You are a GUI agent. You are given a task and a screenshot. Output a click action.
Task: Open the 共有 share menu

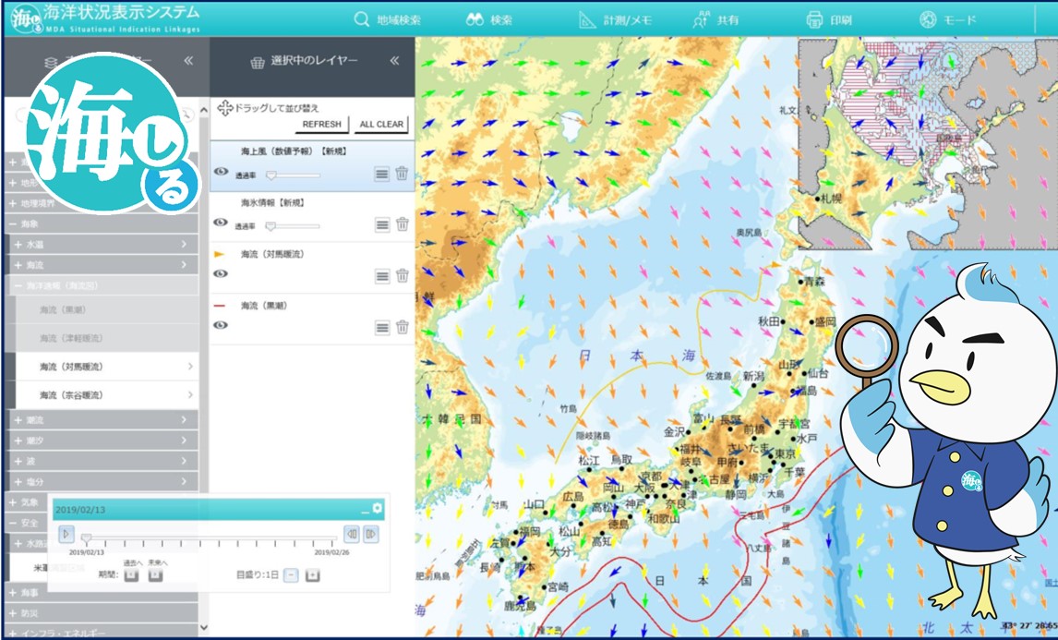pos(715,19)
